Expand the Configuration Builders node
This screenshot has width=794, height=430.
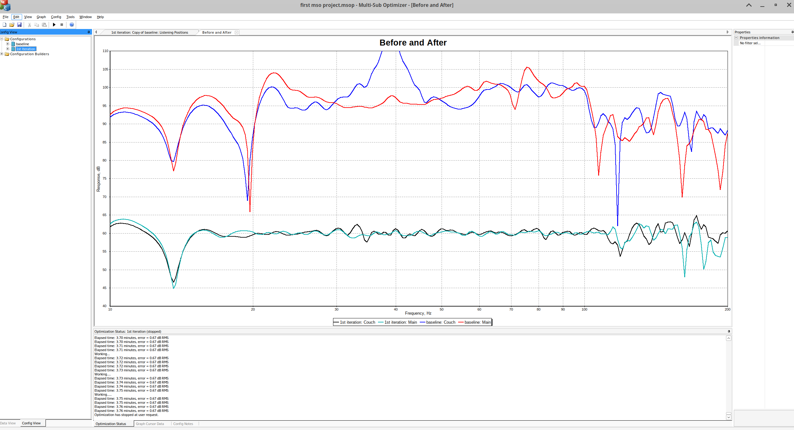tap(2, 54)
